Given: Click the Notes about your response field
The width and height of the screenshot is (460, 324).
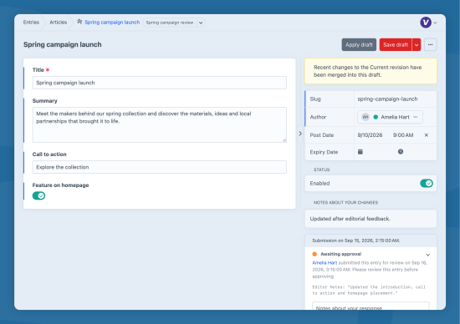Looking at the screenshot, I should (371, 306).
